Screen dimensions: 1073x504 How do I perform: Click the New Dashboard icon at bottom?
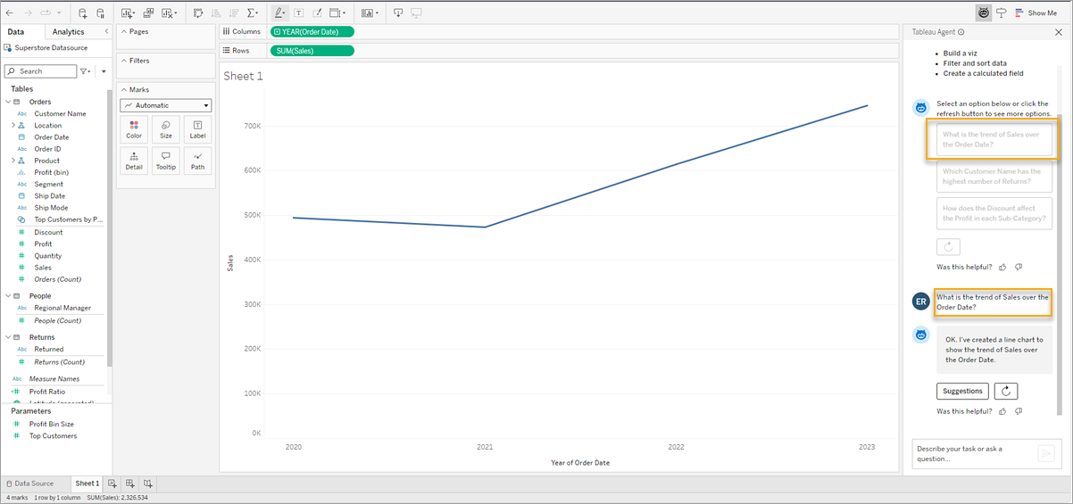(x=130, y=483)
